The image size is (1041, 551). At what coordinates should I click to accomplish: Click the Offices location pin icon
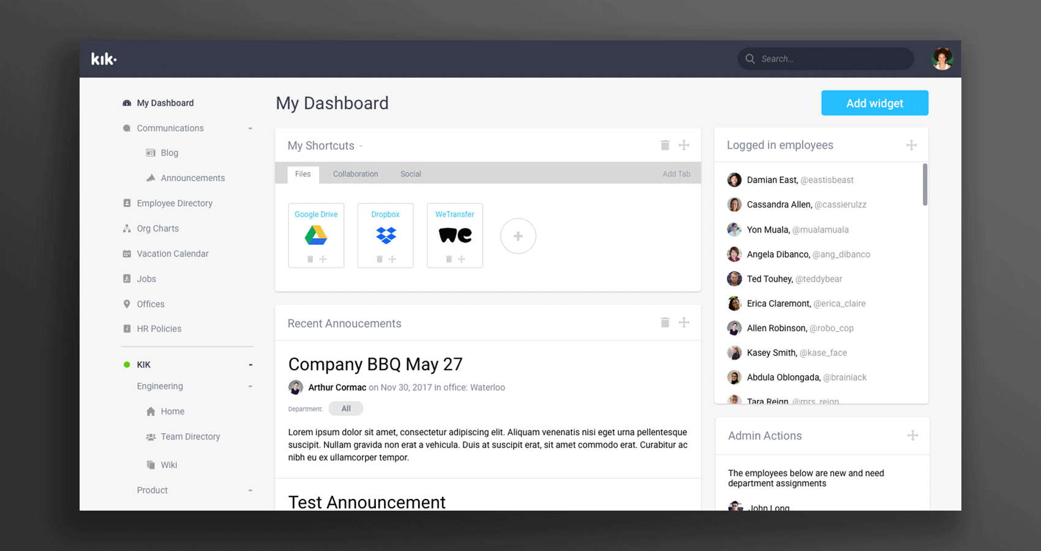127,304
